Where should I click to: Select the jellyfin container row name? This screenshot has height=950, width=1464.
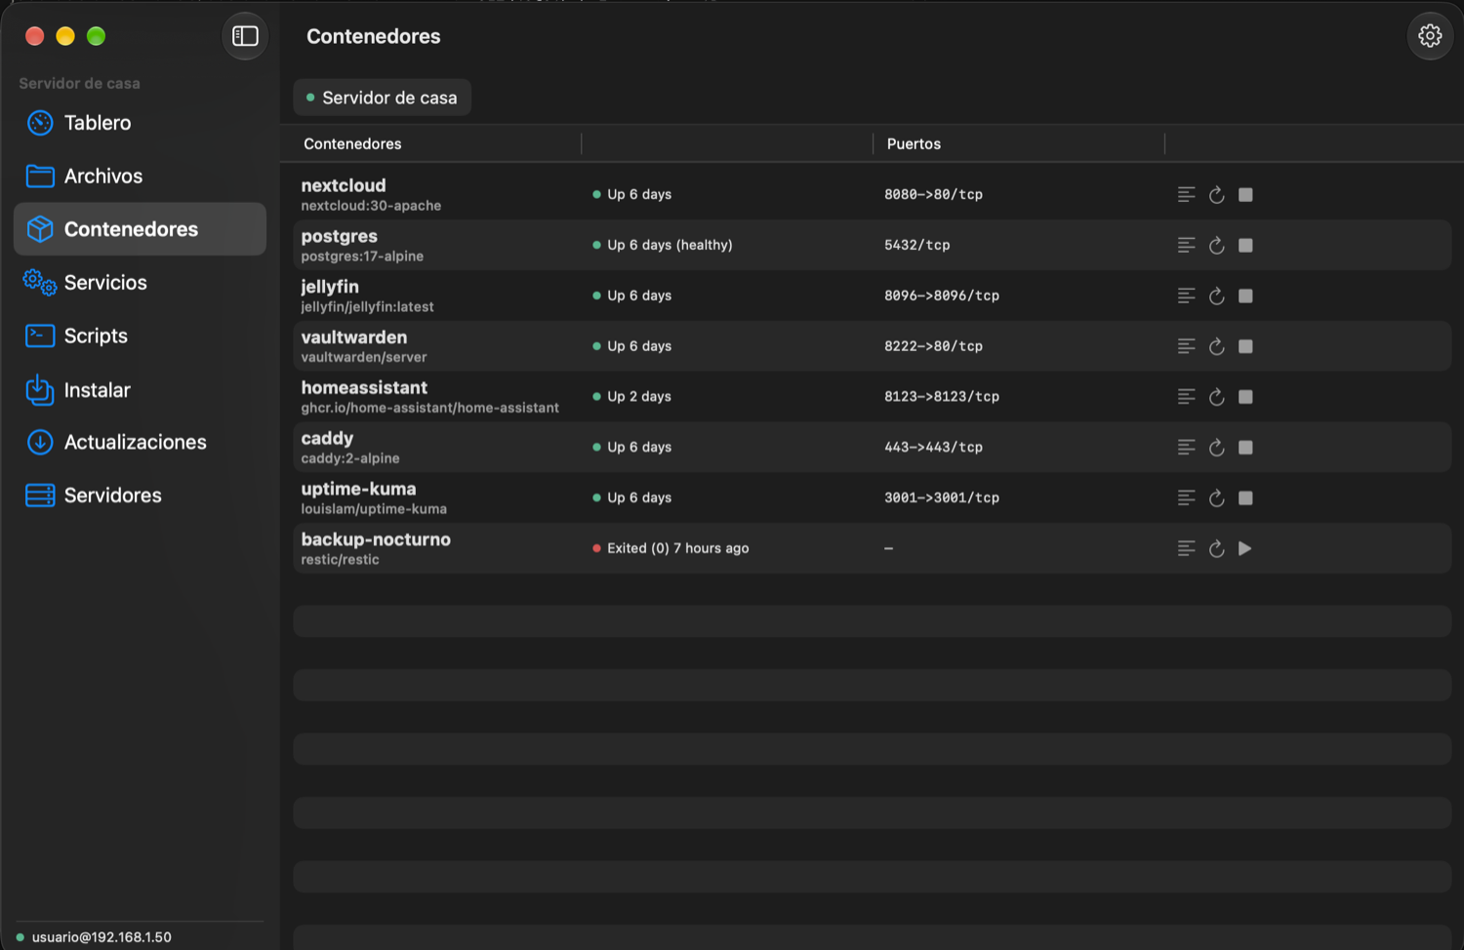pyautogui.click(x=330, y=287)
